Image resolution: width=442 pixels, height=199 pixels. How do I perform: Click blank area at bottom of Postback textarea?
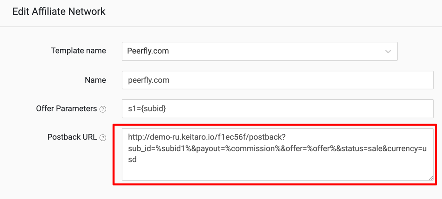277,173
